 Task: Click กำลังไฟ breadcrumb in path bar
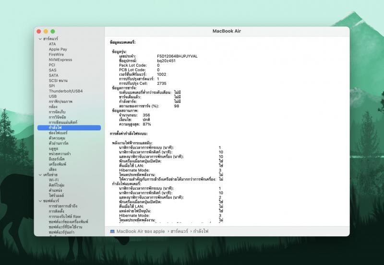coord(202,231)
